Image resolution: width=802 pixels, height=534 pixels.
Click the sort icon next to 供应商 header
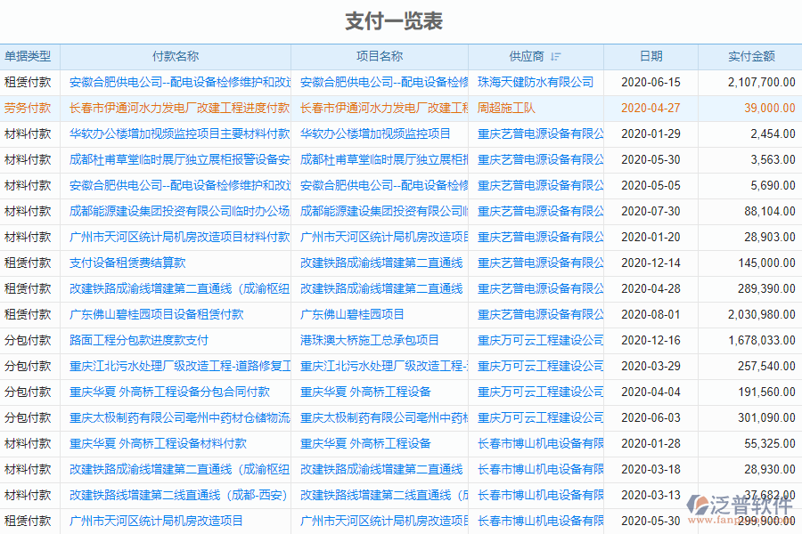click(x=557, y=55)
